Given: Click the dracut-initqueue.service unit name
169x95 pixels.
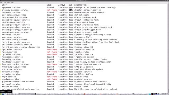Looking at the screenshot, I should (x=16, y=20).
